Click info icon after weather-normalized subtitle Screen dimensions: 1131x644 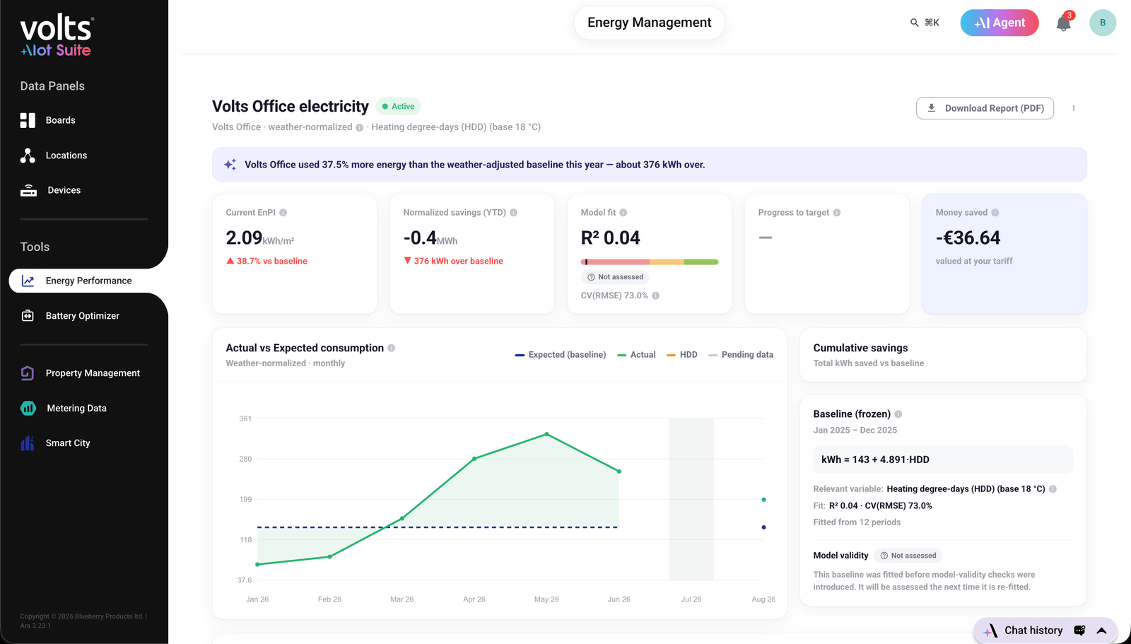pyautogui.click(x=360, y=128)
